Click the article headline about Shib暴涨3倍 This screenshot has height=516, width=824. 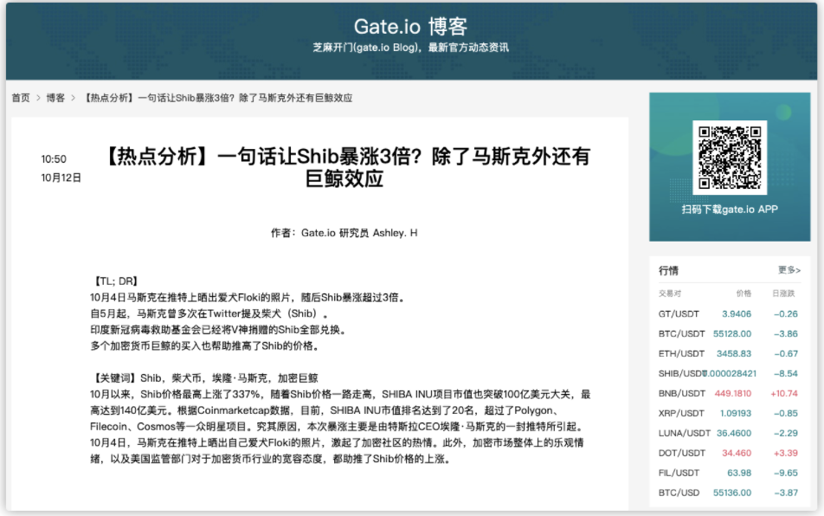347,167
